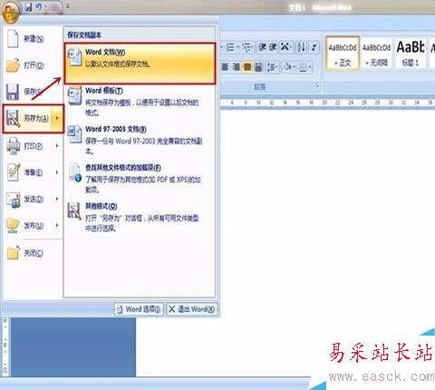Click the floppy disk save icon in menu
The width and height of the screenshot is (435, 390).
coord(13,92)
